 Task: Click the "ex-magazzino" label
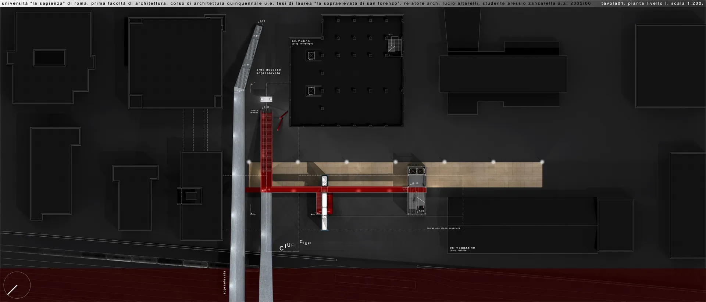tap(462, 248)
